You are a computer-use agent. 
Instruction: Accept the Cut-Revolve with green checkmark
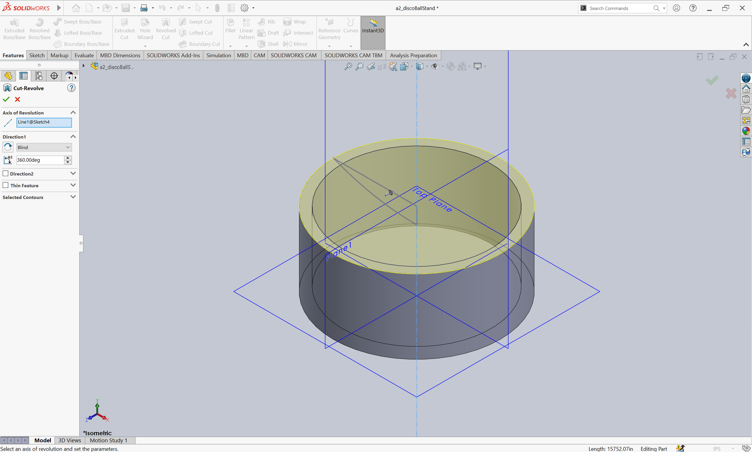[6, 99]
